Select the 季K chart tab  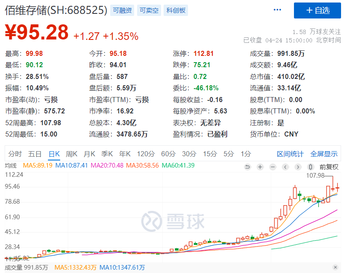pos(107,154)
